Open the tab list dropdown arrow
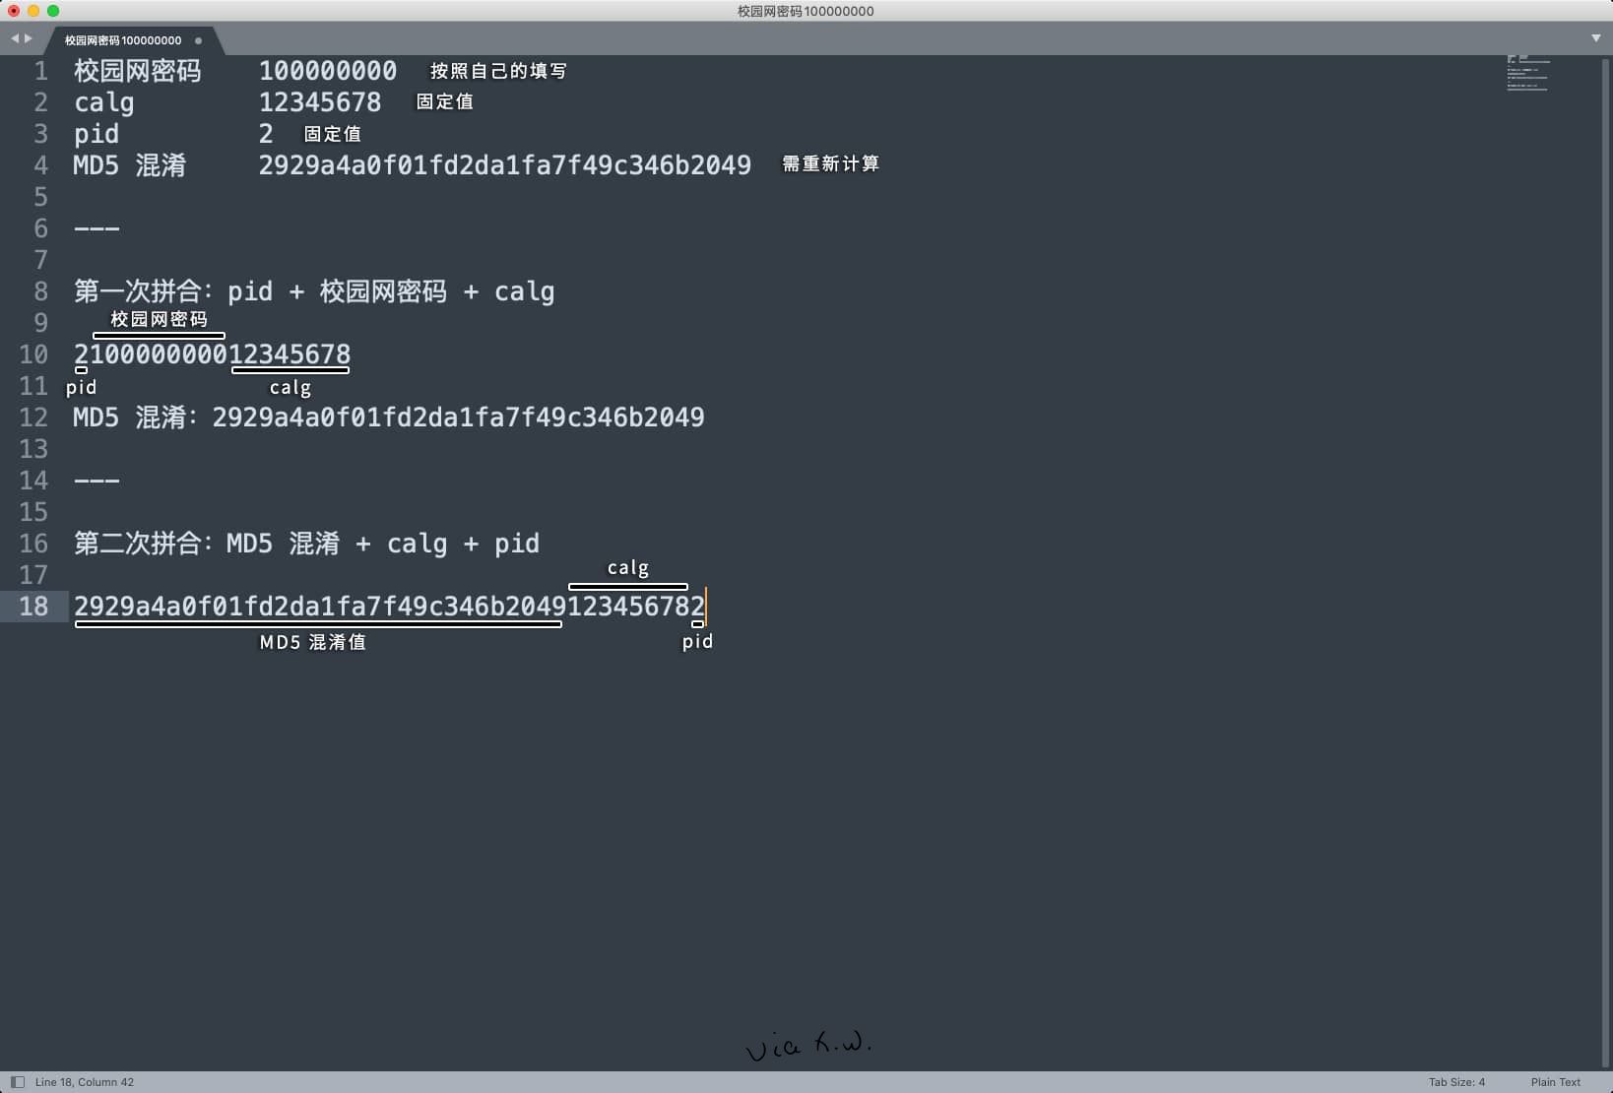This screenshot has width=1613, height=1093. coord(1595,38)
